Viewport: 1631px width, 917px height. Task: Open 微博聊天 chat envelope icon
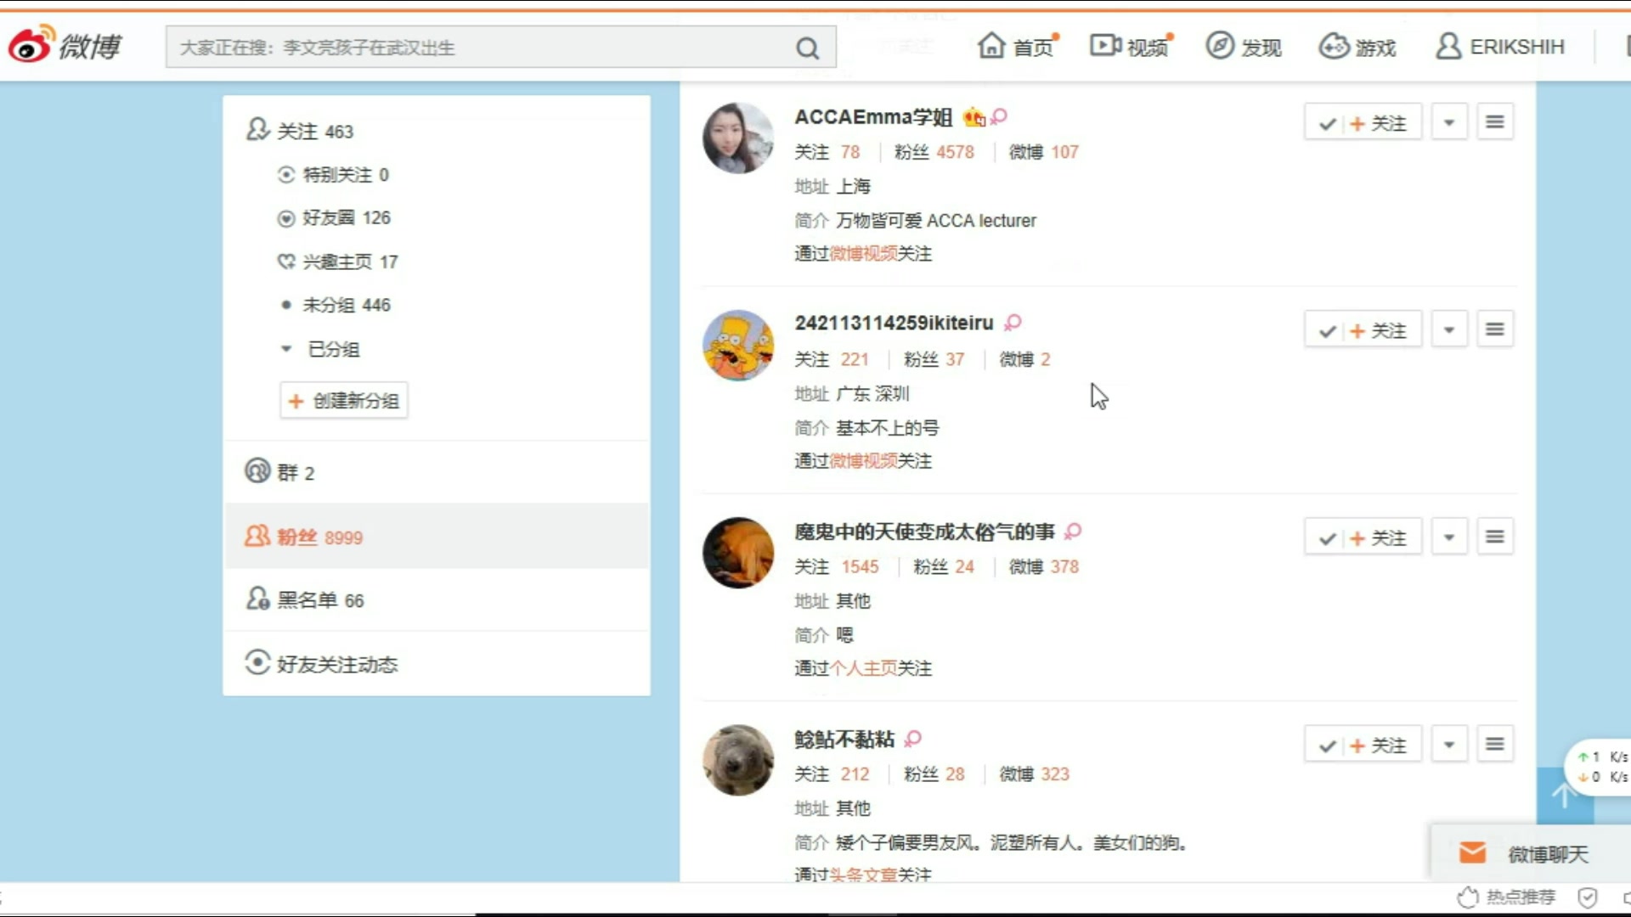coord(1474,852)
